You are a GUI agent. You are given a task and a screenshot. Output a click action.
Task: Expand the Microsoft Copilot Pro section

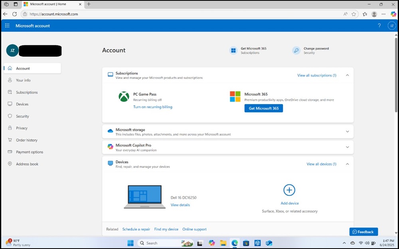point(348,147)
